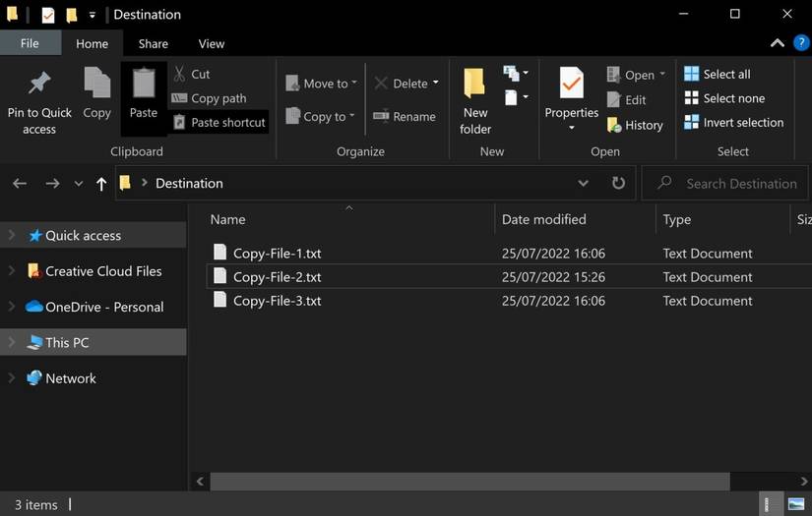Click the search magnifier icon
Viewport: 812px width, 516px height.
point(665,183)
